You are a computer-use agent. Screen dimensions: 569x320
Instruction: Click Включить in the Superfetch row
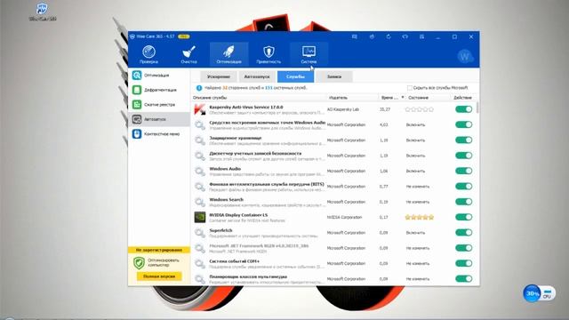pos(415,233)
